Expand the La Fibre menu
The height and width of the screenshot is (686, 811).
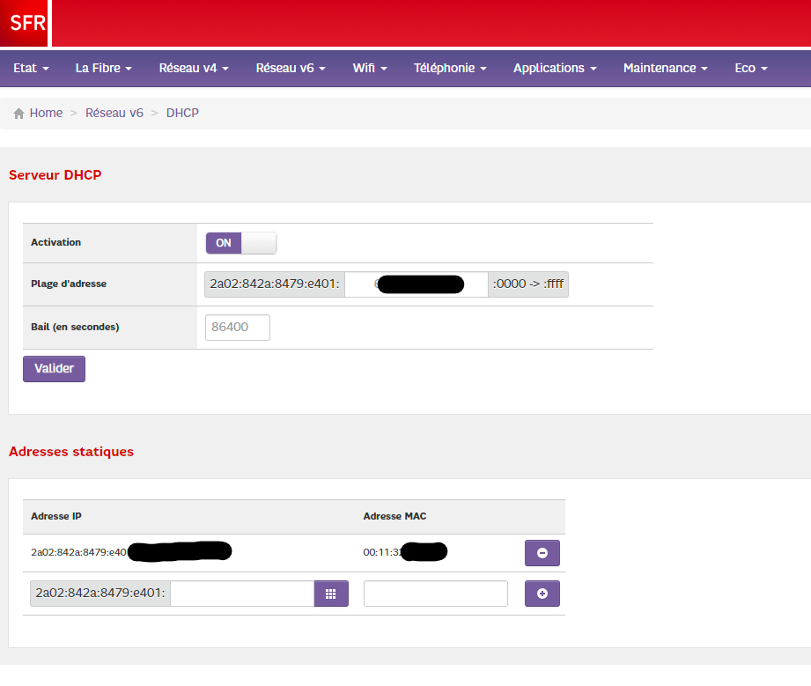[x=103, y=68]
